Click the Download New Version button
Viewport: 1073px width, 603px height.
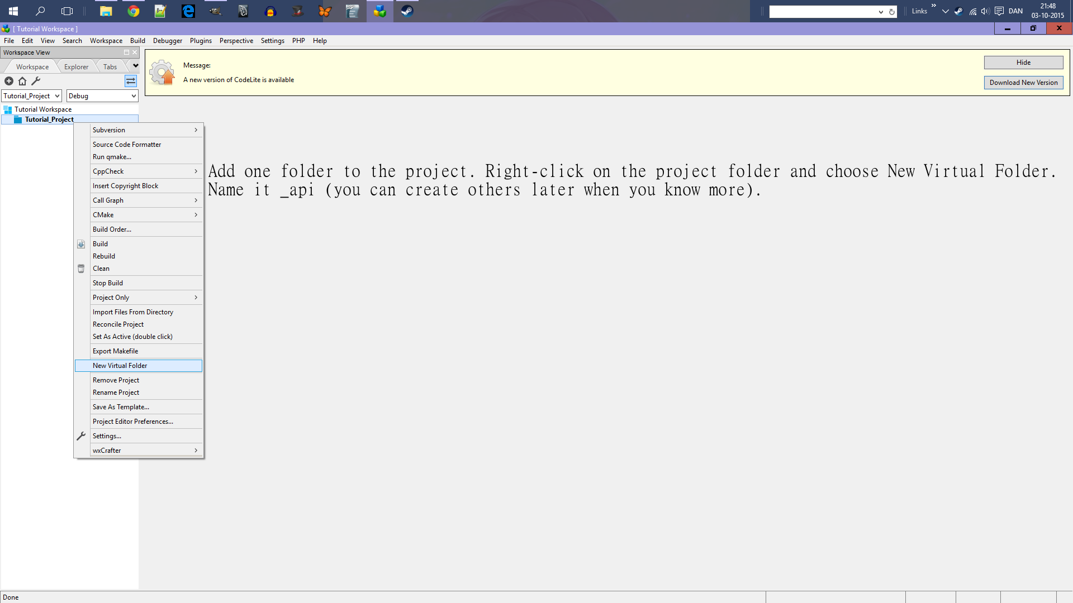click(x=1023, y=82)
